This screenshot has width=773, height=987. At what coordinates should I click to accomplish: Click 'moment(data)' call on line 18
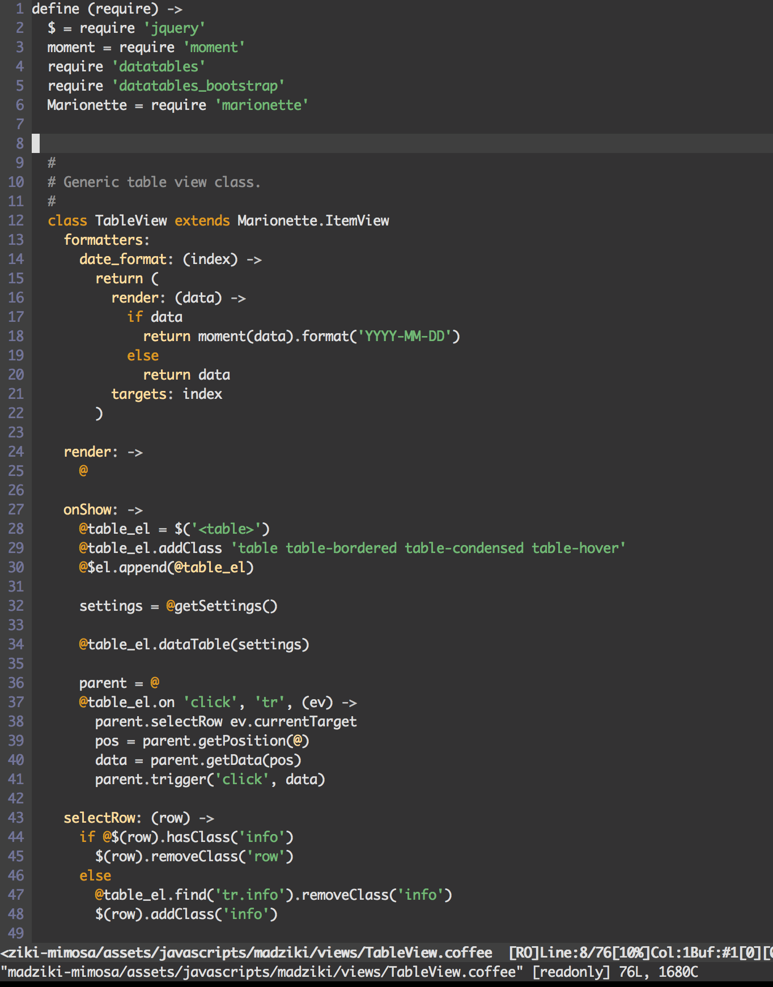click(x=246, y=337)
